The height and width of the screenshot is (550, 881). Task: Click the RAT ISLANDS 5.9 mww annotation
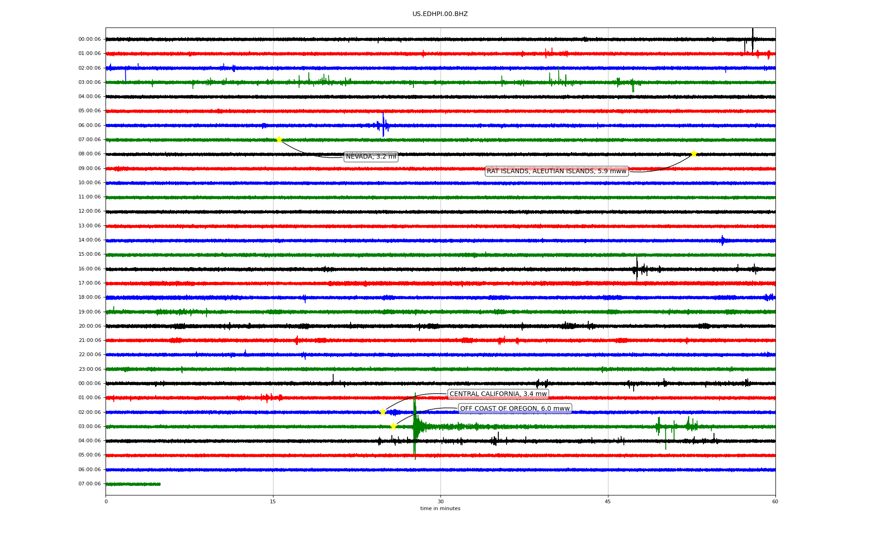coord(556,171)
